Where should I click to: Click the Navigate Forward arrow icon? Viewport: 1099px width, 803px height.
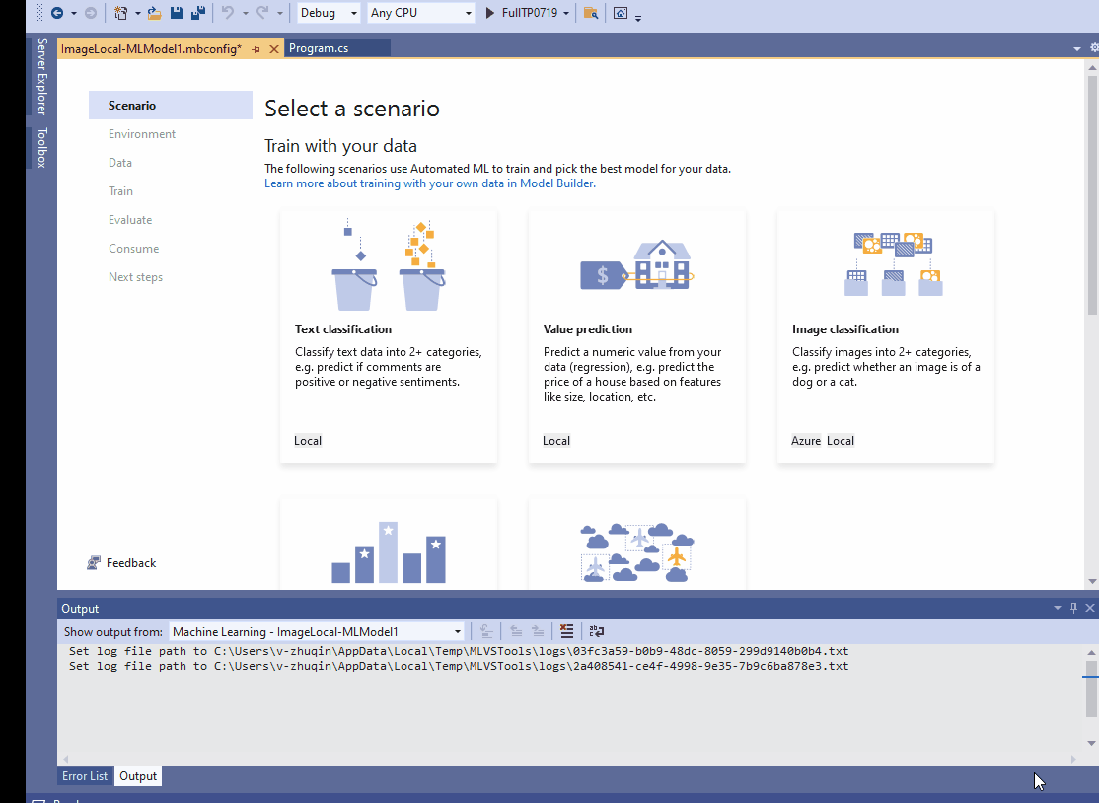(91, 13)
